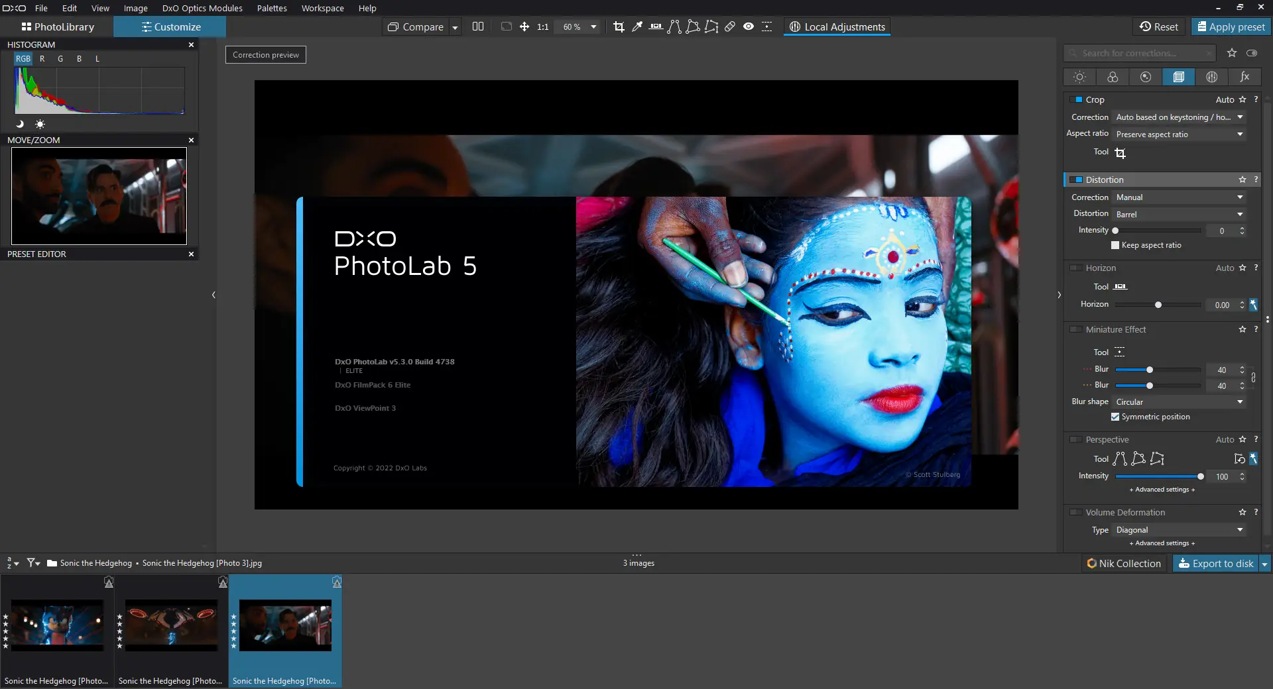1273x689 pixels.
Task: Activate the Horizon tool in top toolbar
Action: click(656, 26)
